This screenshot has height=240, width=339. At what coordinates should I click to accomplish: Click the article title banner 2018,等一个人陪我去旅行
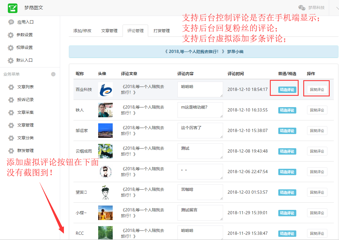click(203, 52)
